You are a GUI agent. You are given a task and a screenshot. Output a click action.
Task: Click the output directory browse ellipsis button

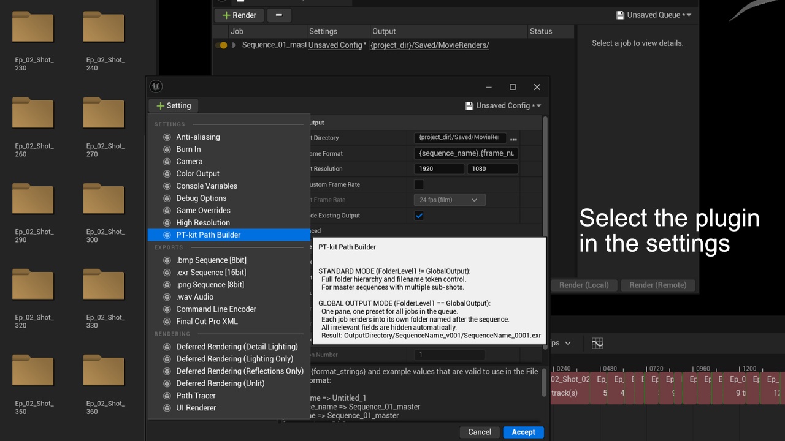coord(513,138)
